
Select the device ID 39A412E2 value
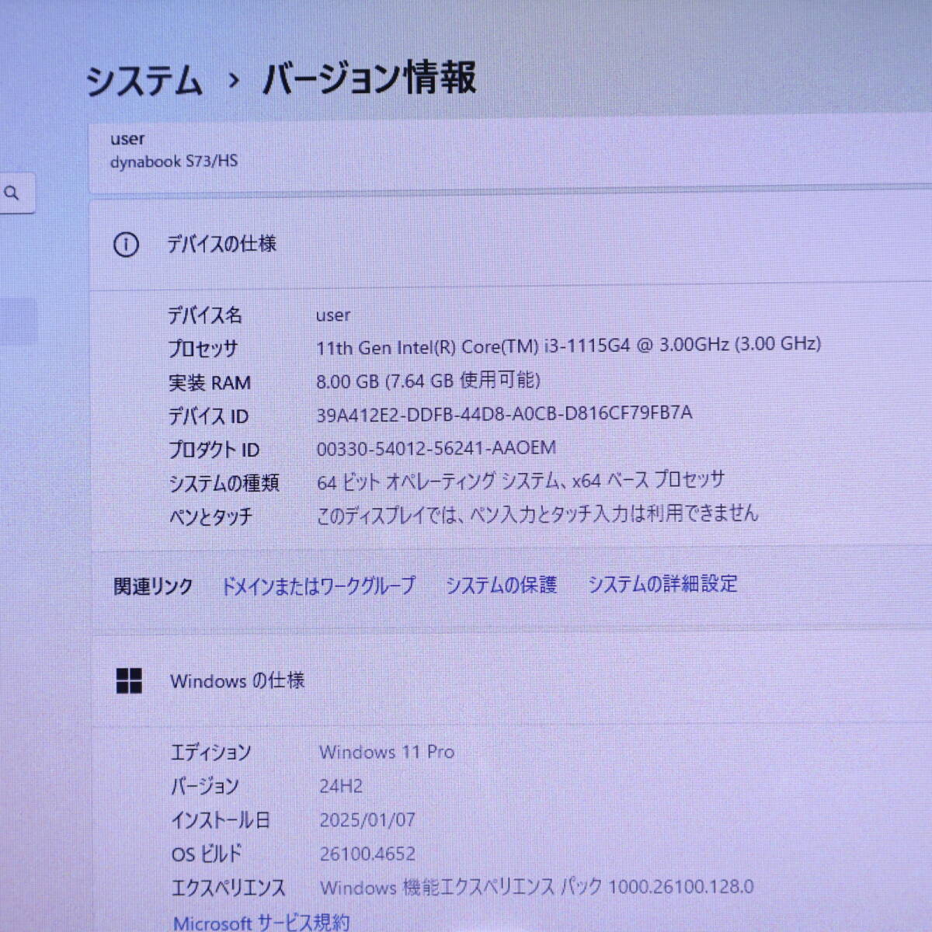pos(504,414)
